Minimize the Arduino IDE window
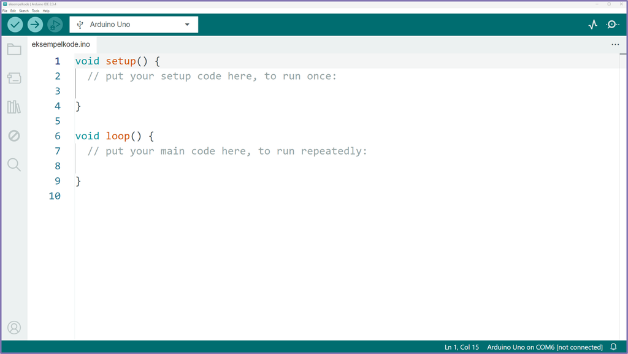628x354 pixels. pyautogui.click(x=597, y=4)
